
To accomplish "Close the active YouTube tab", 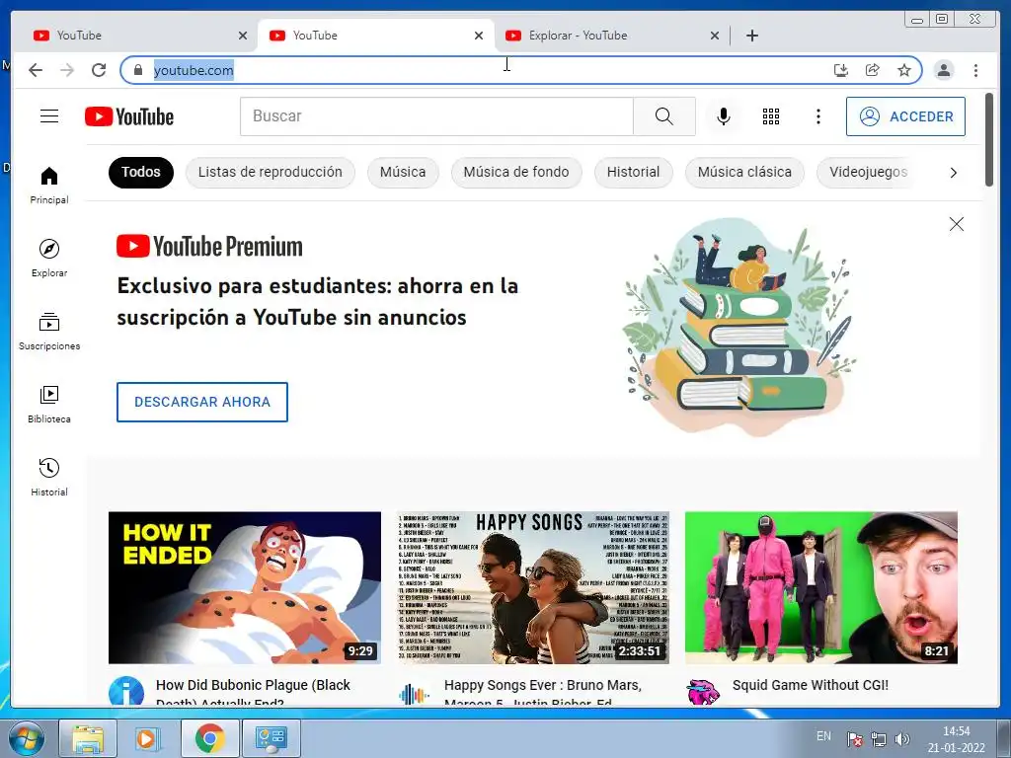I will point(479,36).
